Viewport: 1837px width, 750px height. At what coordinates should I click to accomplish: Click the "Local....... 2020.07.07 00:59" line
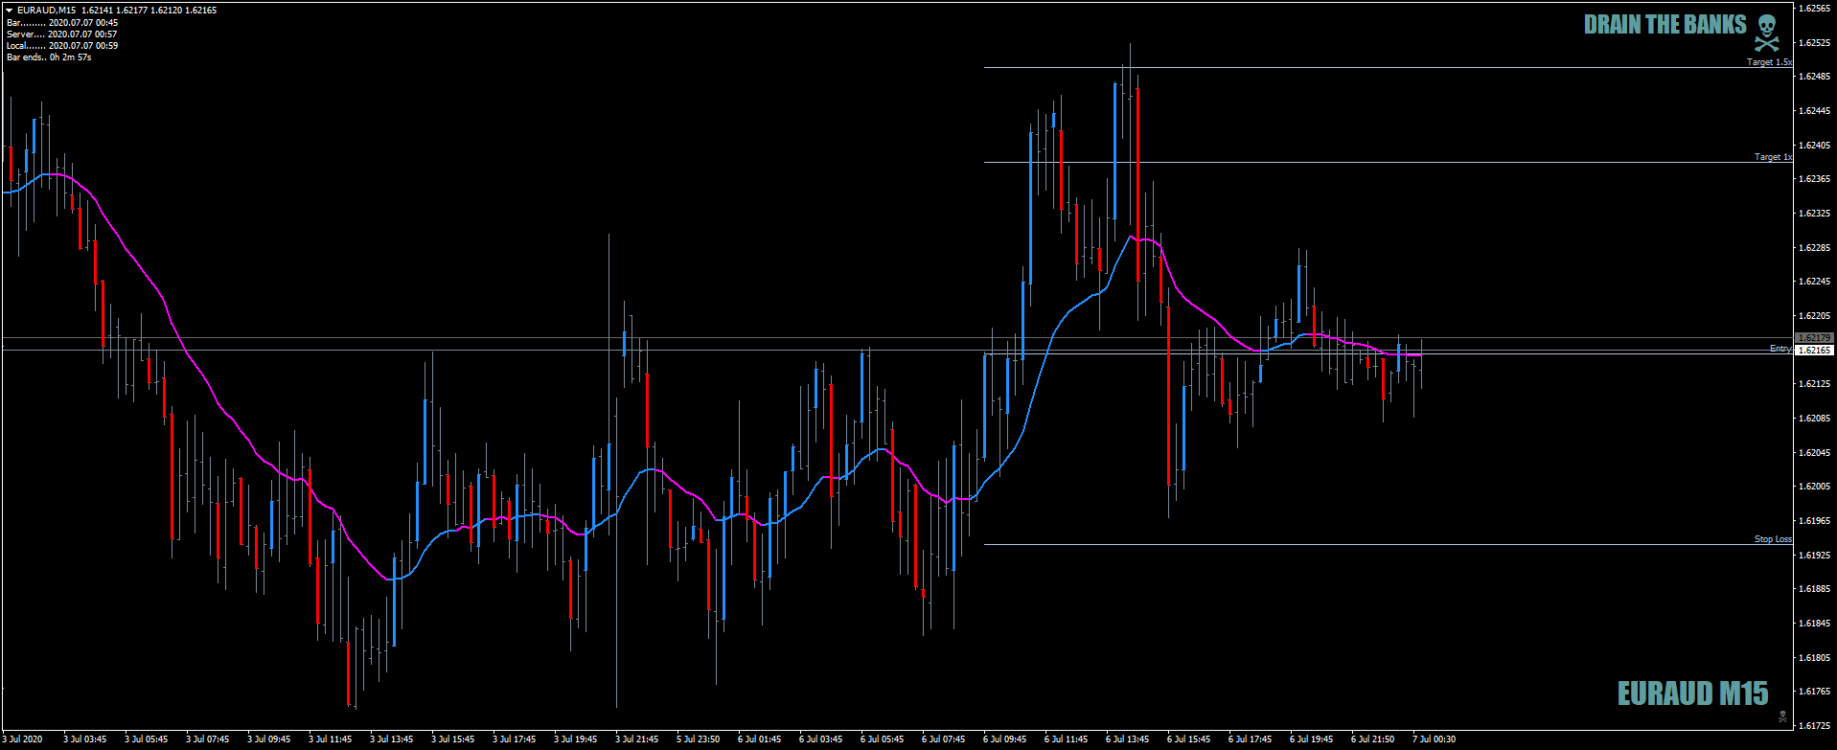(x=62, y=45)
